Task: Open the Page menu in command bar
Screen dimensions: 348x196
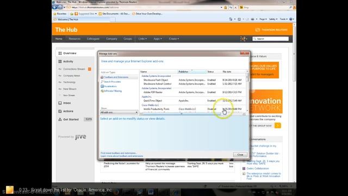Action: pos(263,20)
